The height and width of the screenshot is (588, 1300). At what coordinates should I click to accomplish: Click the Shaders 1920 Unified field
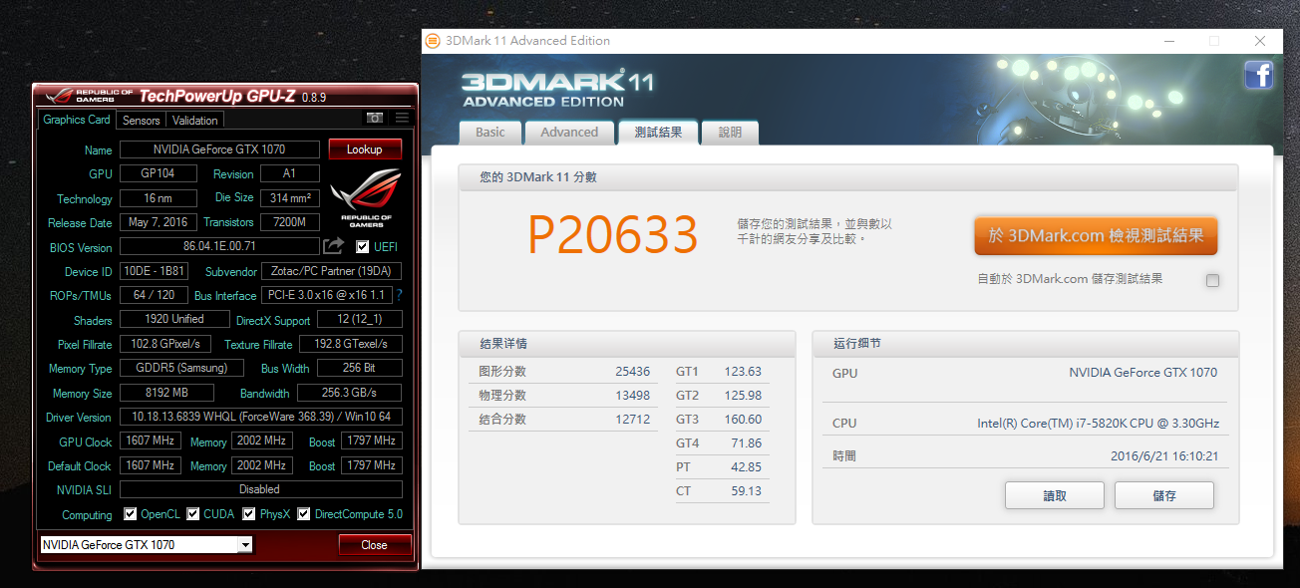pyautogui.click(x=175, y=320)
